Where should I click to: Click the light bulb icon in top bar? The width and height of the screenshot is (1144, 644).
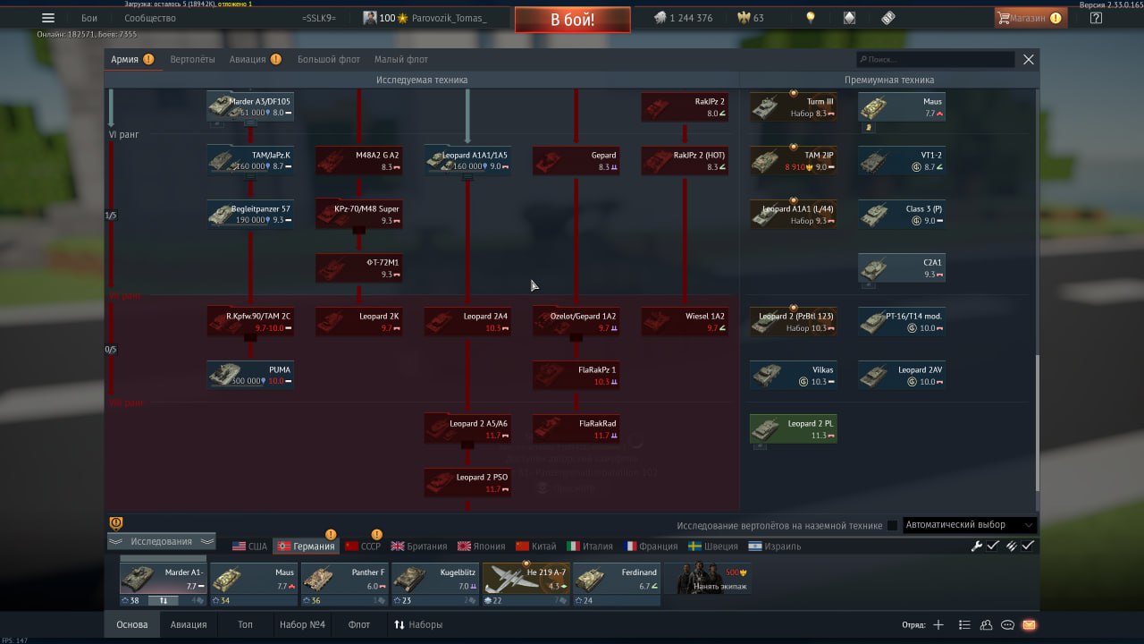click(x=811, y=18)
